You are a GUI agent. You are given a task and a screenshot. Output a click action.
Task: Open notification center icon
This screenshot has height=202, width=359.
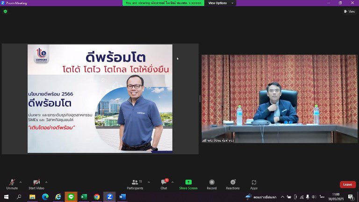[x=351, y=197]
